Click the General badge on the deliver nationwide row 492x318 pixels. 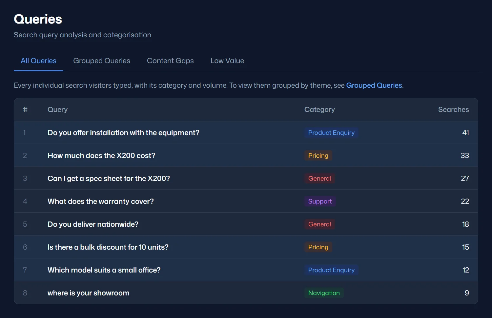pyautogui.click(x=319, y=224)
